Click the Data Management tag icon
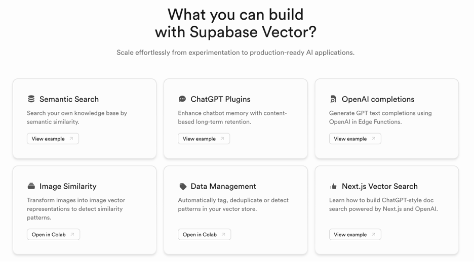The image size is (474, 262). (183, 187)
